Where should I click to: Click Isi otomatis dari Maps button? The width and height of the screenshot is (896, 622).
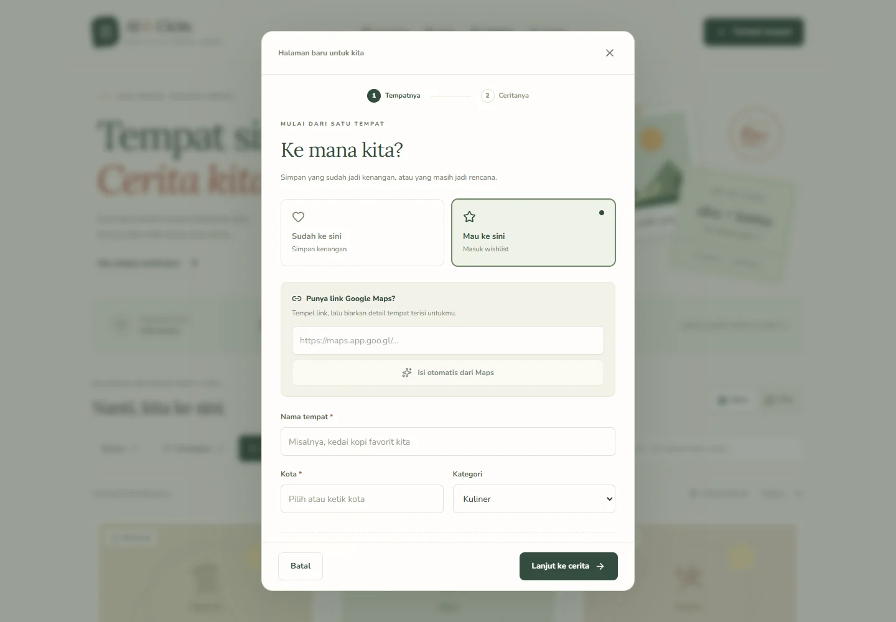[x=448, y=373]
